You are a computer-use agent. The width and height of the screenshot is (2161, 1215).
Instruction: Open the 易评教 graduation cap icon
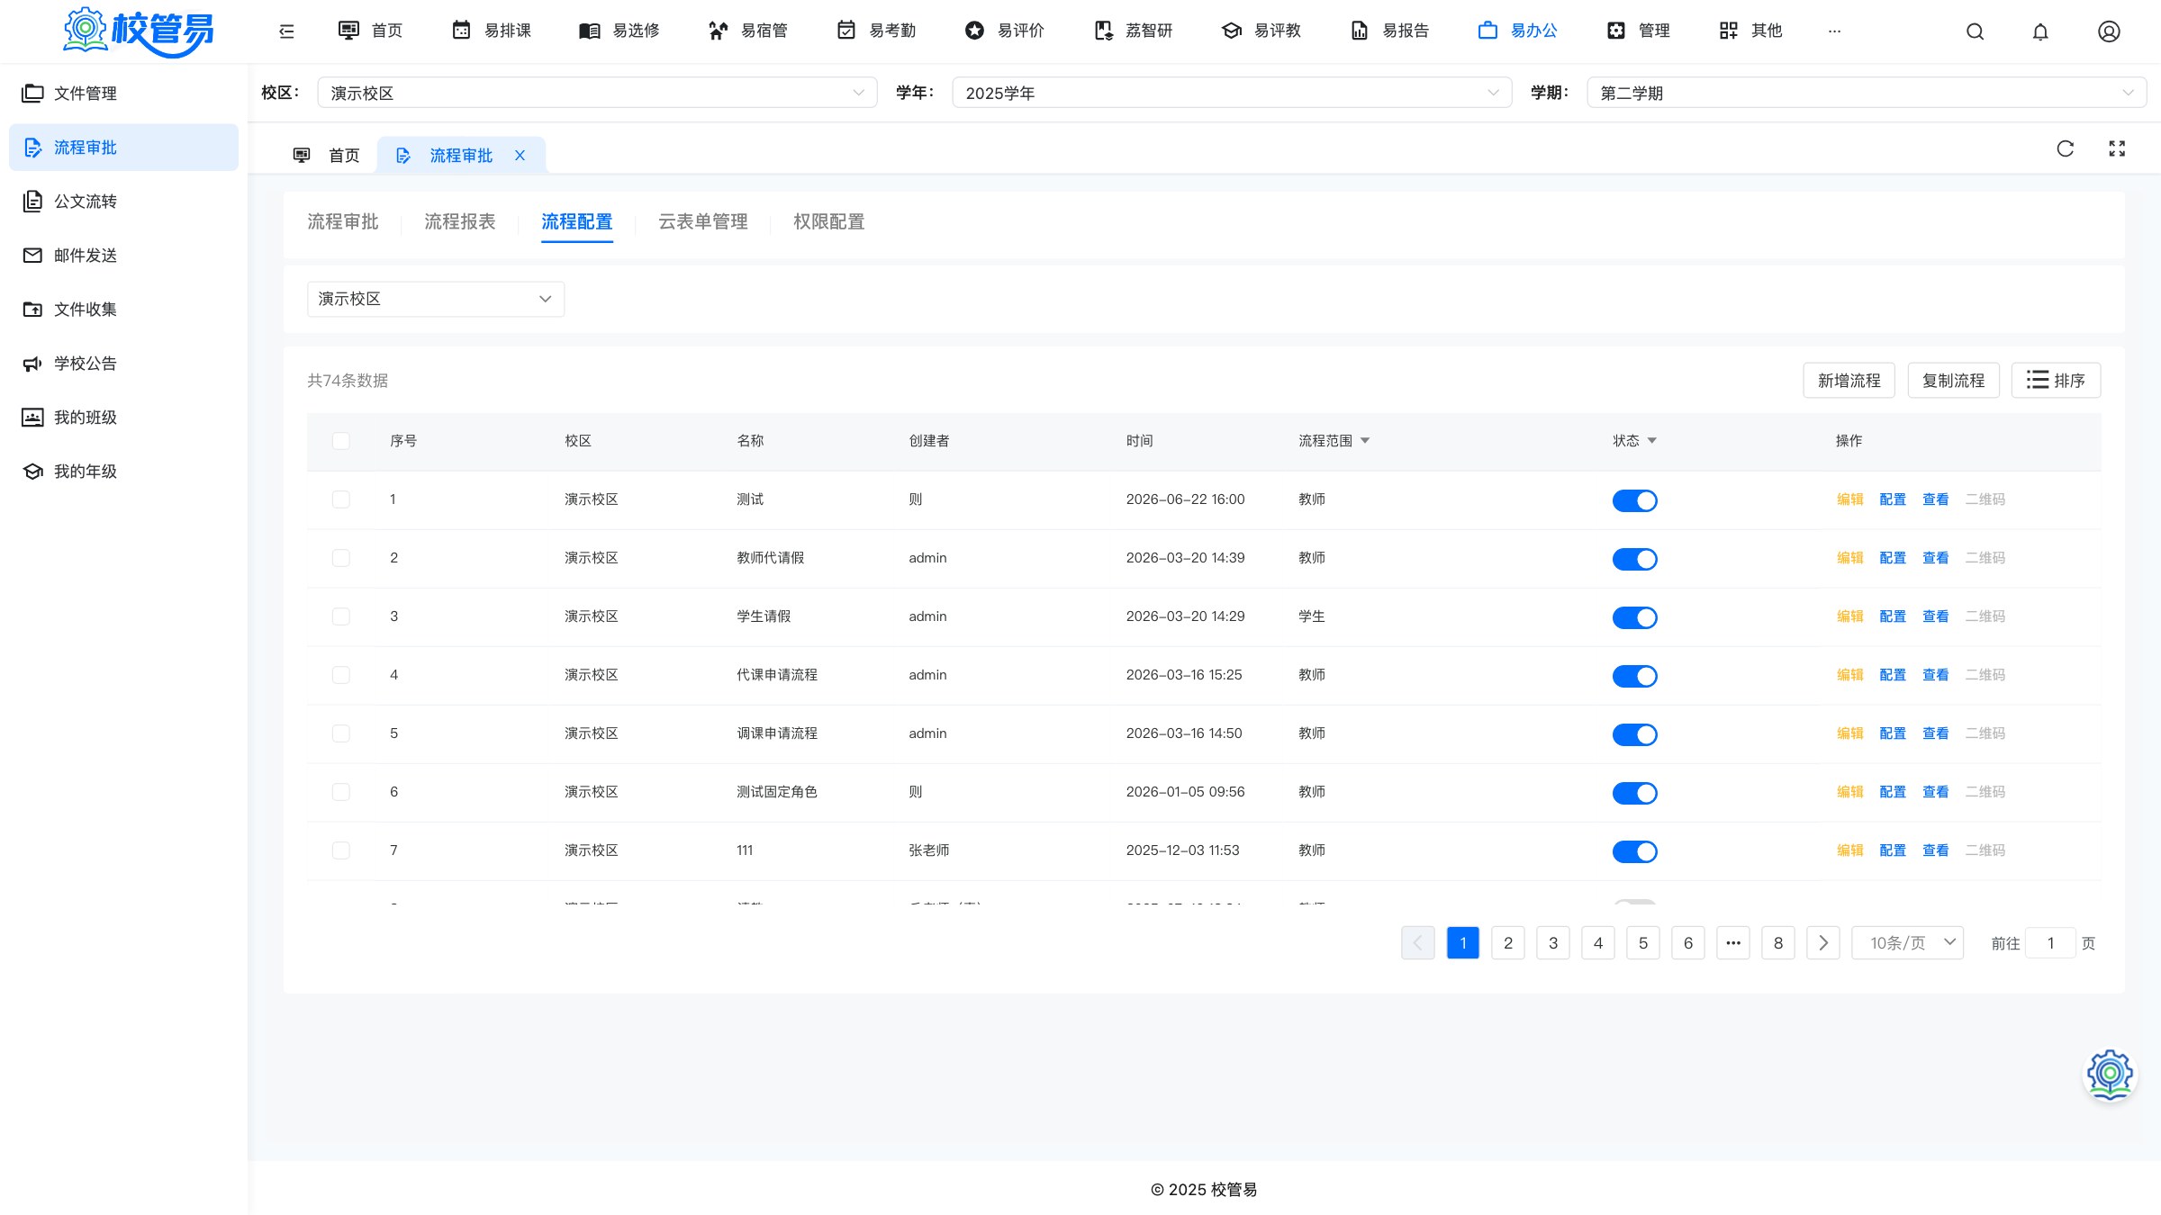point(1231,31)
